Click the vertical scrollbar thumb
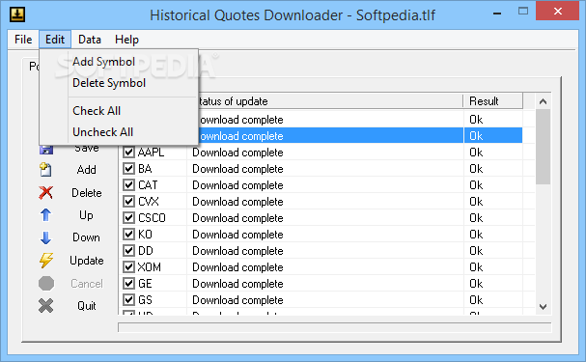 (543, 147)
